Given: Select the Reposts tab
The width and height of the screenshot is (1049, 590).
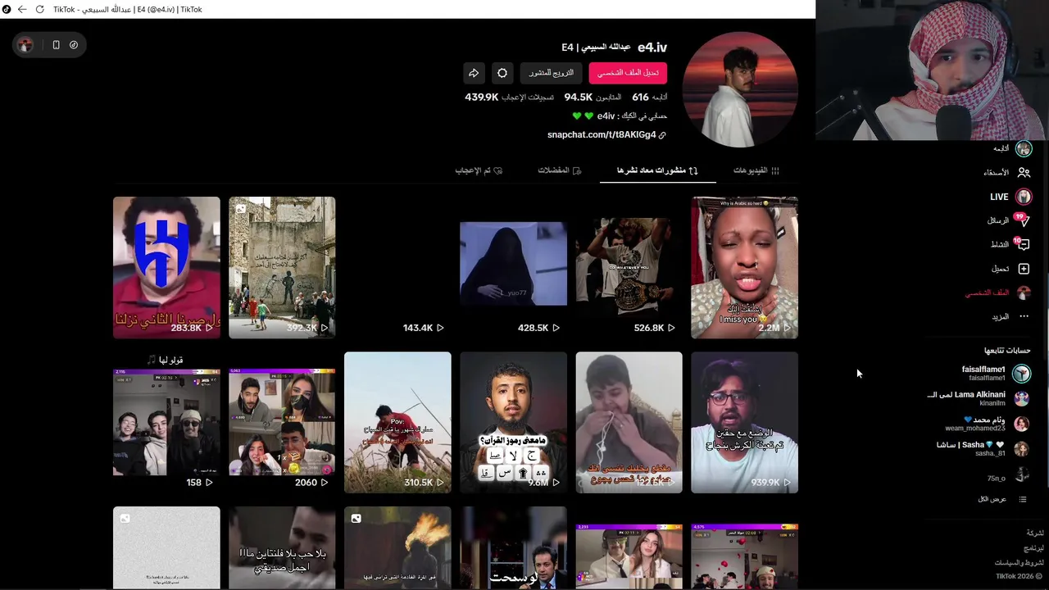Looking at the screenshot, I should [657, 170].
